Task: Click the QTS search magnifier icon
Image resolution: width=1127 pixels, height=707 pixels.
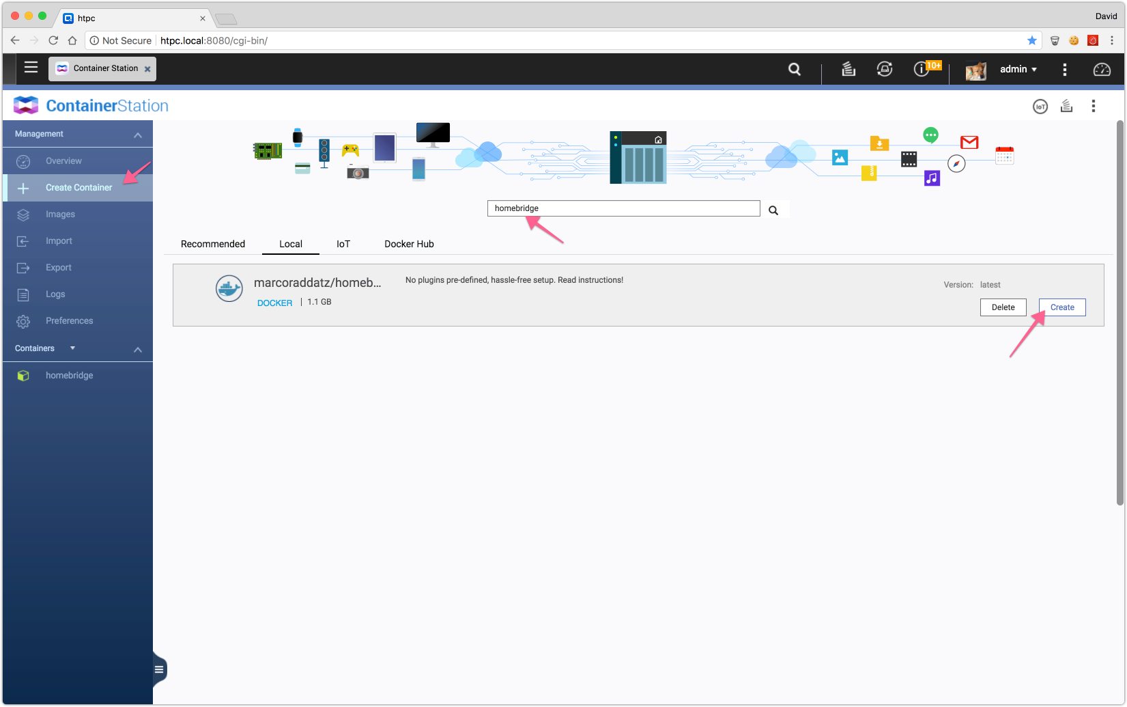Action: pyautogui.click(x=795, y=69)
